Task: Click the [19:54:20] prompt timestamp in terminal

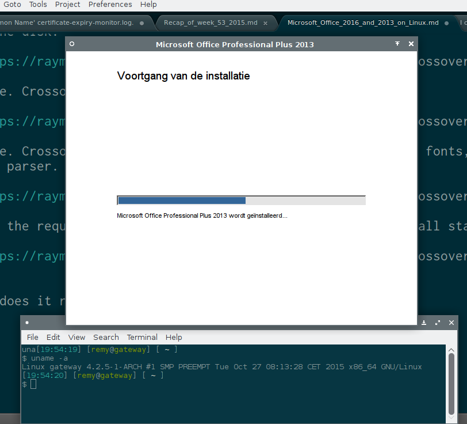Action: pos(45,376)
